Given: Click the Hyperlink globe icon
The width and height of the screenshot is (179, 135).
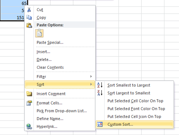Looking at the screenshot, I should coord(29,126).
